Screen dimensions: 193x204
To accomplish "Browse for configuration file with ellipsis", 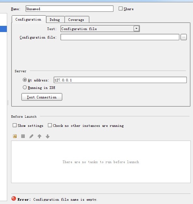I will [x=184, y=37].
